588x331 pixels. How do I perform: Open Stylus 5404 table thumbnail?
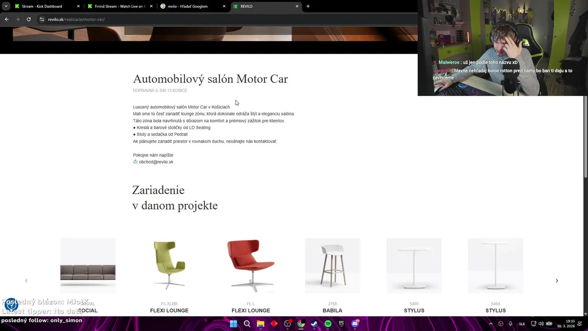point(495,266)
